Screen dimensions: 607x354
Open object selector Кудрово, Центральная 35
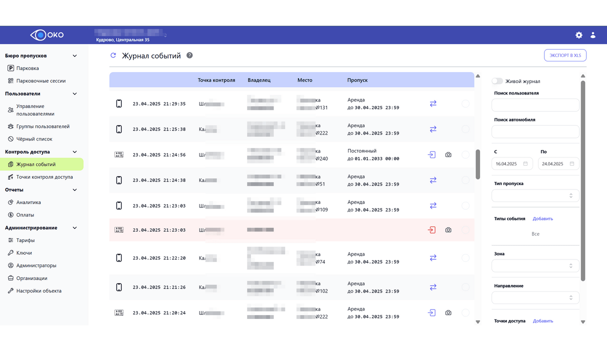click(131, 36)
